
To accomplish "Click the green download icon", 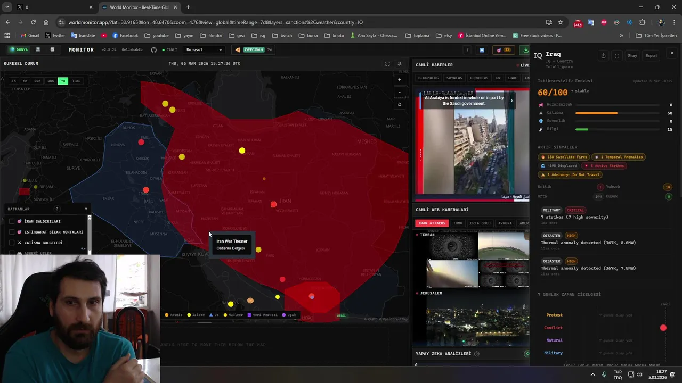I will 525,50.
